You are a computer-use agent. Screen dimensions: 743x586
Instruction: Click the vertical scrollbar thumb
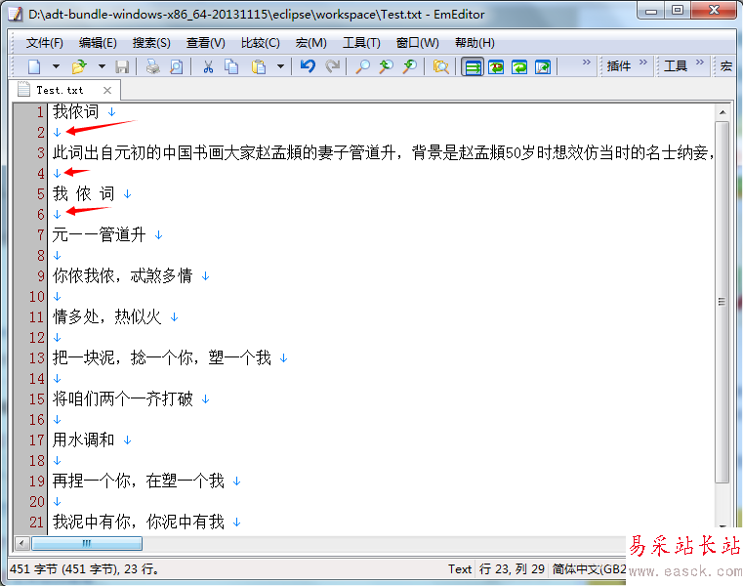722,302
